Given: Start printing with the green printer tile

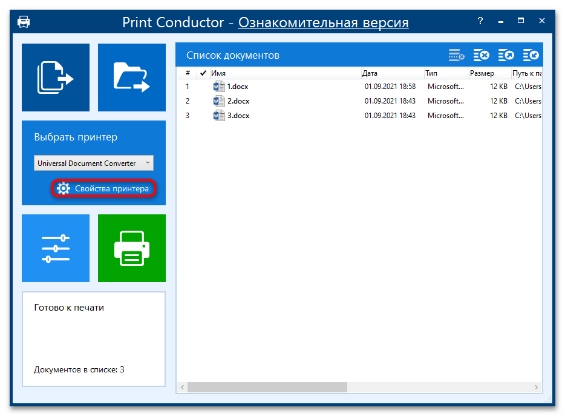Looking at the screenshot, I should pos(132,248).
